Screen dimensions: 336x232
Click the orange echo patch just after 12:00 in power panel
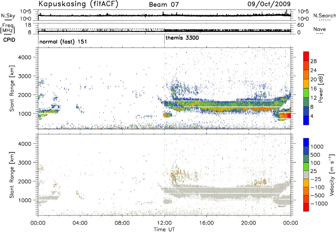pos(167,115)
